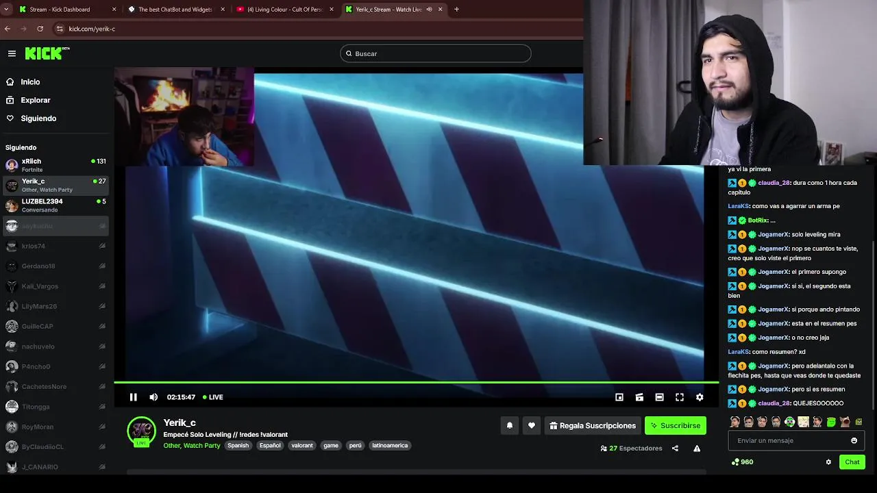Image resolution: width=877 pixels, height=493 pixels.
Task: Send message with Chat button
Action: tap(852, 462)
